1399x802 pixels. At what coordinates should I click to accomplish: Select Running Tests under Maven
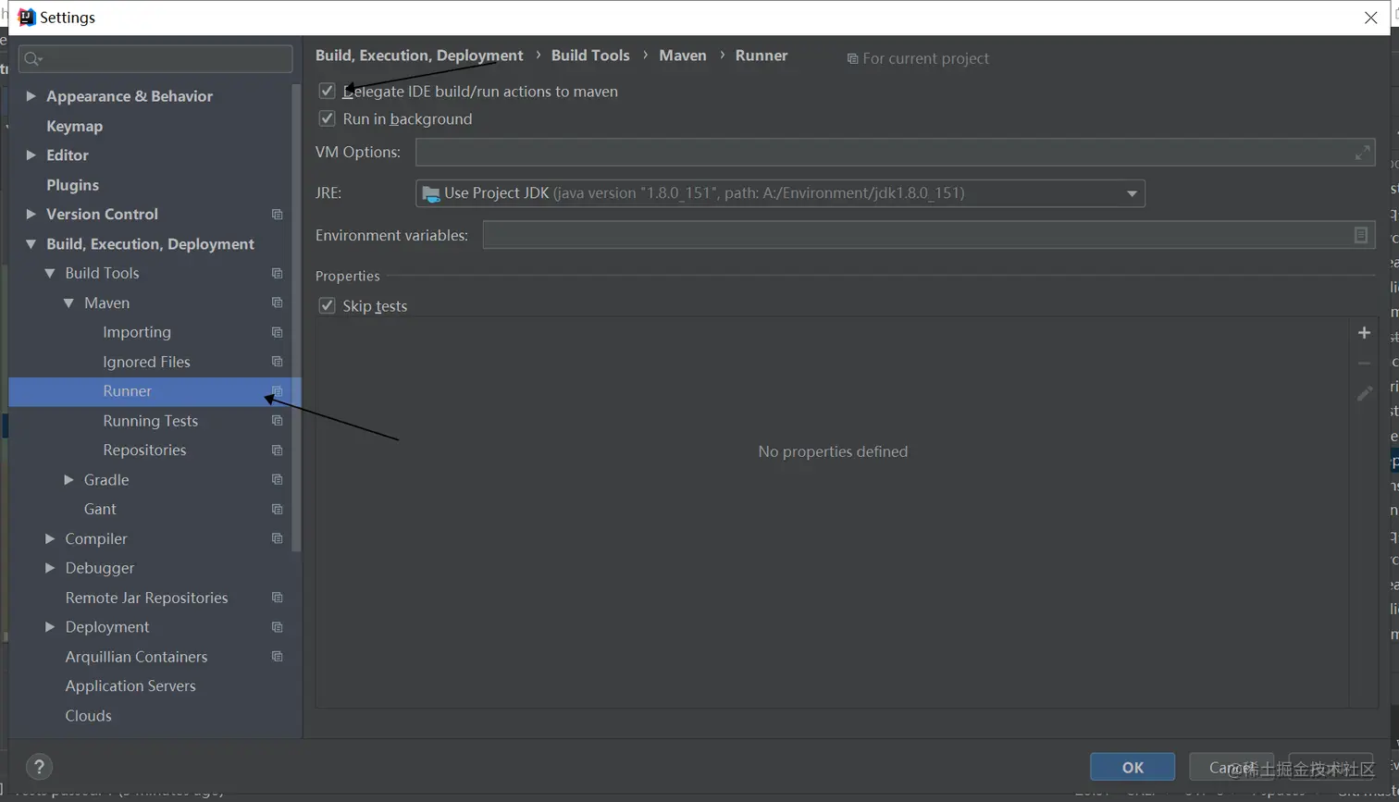click(x=150, y=421)
